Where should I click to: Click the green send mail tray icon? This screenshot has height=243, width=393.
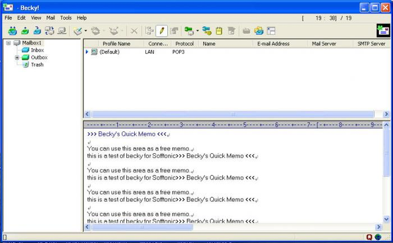pos(25,31)
